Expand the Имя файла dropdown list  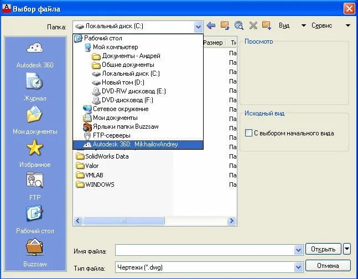pyautogui.click(x=298, y=250)
